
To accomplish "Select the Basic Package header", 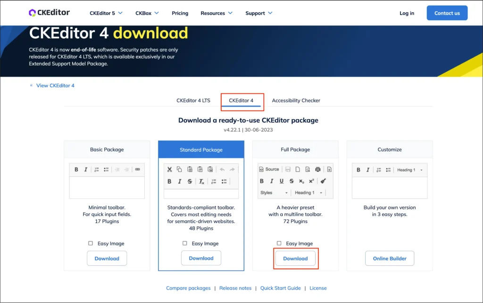I will tap(107, 150).
